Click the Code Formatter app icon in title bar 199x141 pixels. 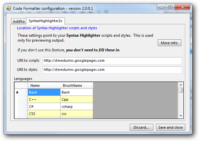[9, 8]
